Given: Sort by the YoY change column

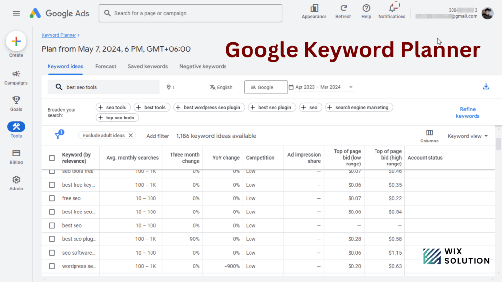Looking at the screenshot, I should point(226,158).
